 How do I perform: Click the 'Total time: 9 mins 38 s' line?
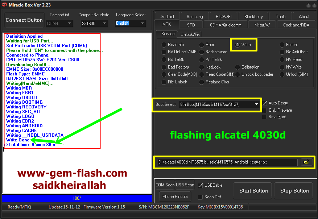pyautogui.click(x=32, y=145)
